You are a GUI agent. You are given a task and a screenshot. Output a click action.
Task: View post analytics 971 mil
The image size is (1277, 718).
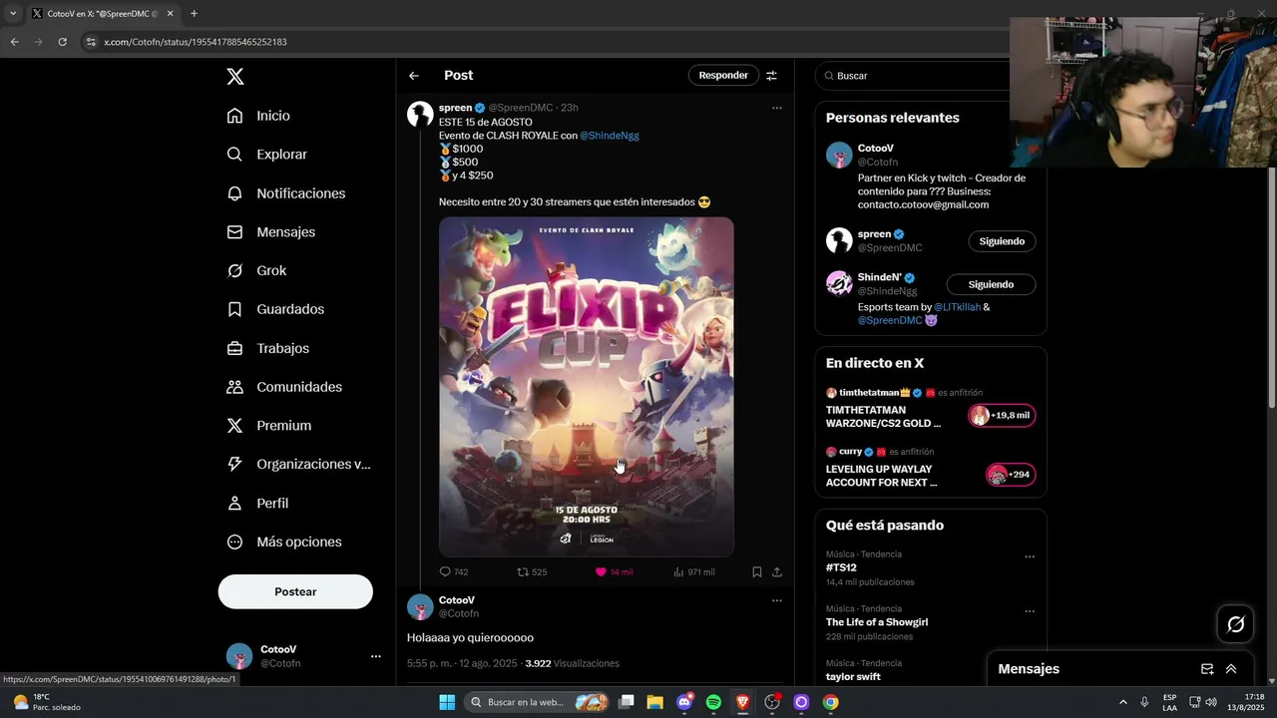coord(694,572)
